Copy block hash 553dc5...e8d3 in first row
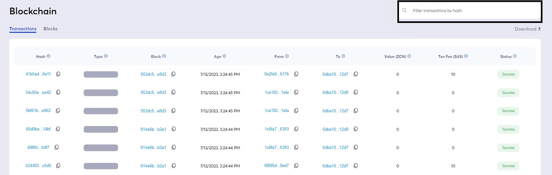Screen dimensions: 552x175 pyautogui.click(x=173, y=74)
